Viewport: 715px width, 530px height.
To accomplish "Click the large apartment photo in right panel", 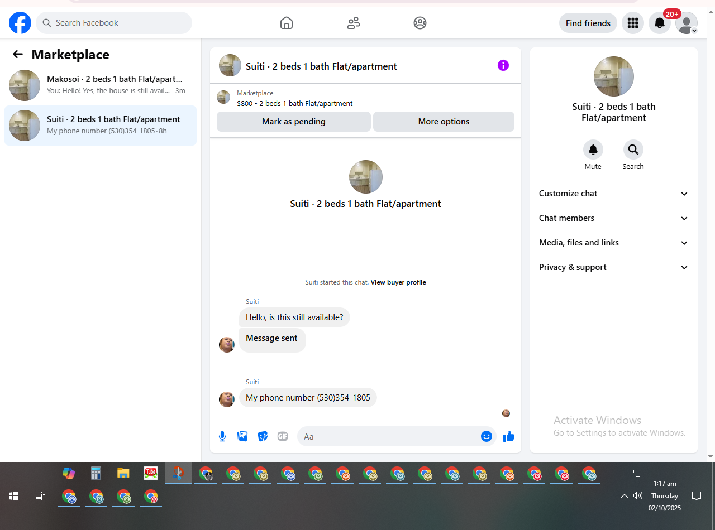I will [614, 76].
